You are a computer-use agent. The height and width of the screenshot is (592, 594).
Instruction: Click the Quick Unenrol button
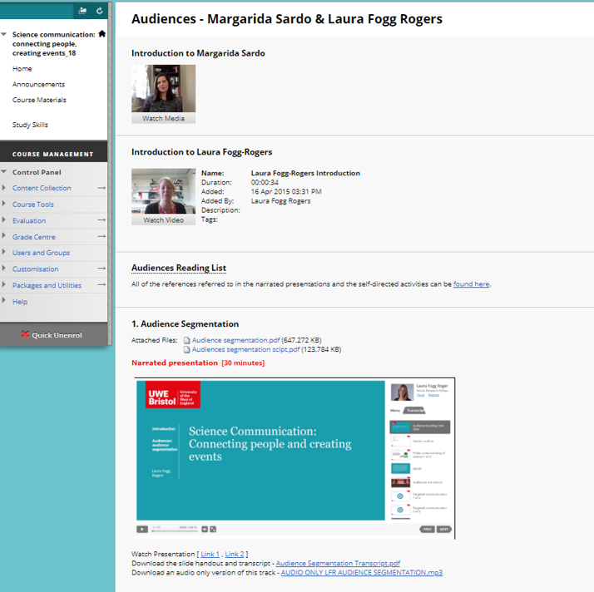pos(53,335)
